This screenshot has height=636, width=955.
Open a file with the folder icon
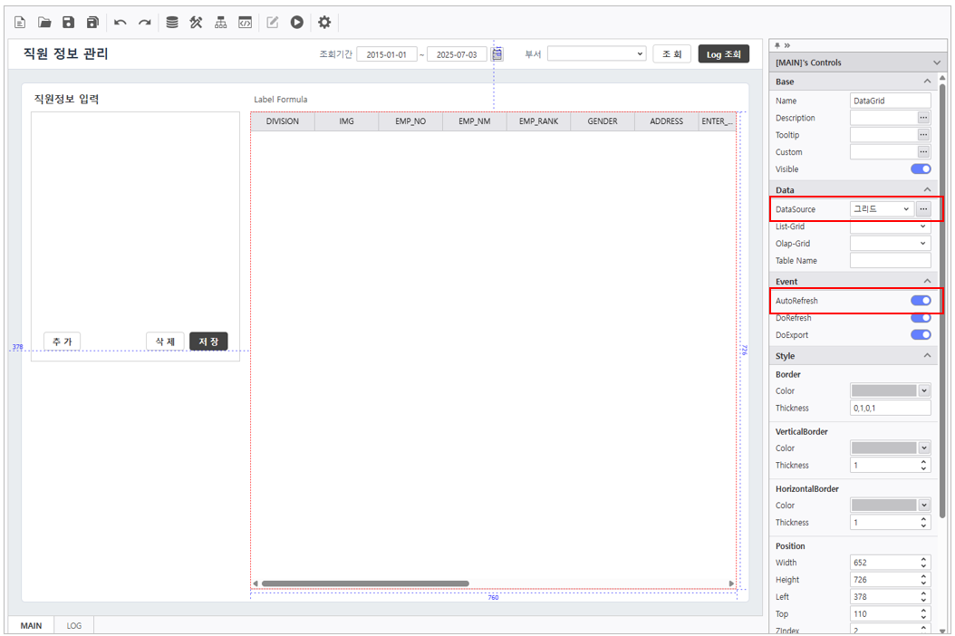(x=44, y=23)
